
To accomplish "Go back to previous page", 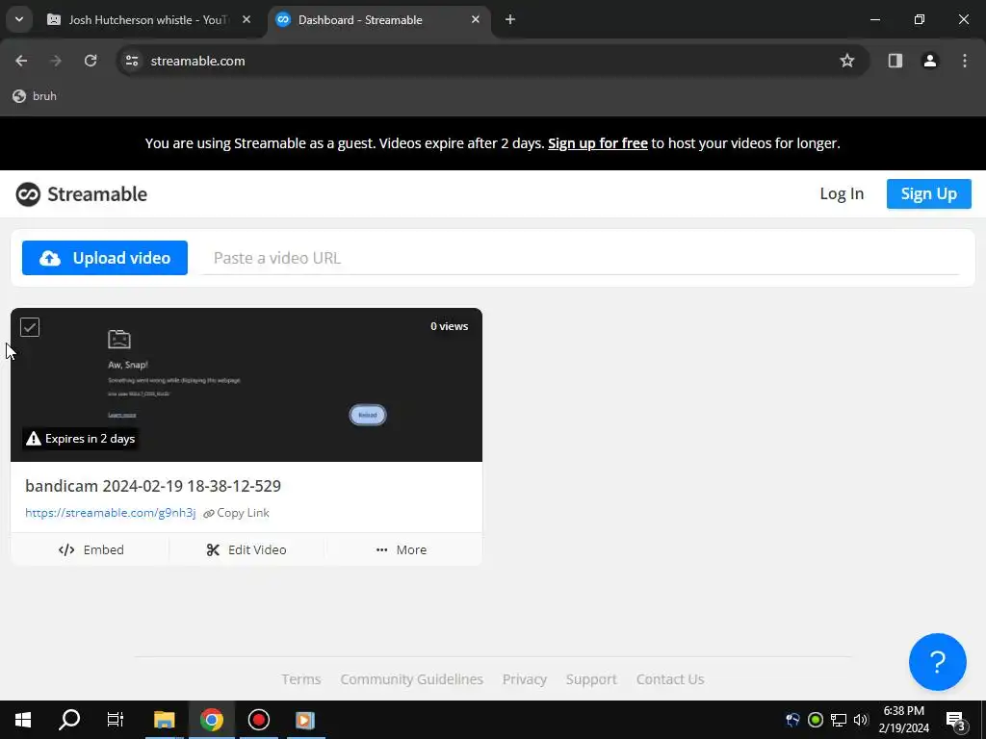I will pyautogui.click(x=21, y=61).
